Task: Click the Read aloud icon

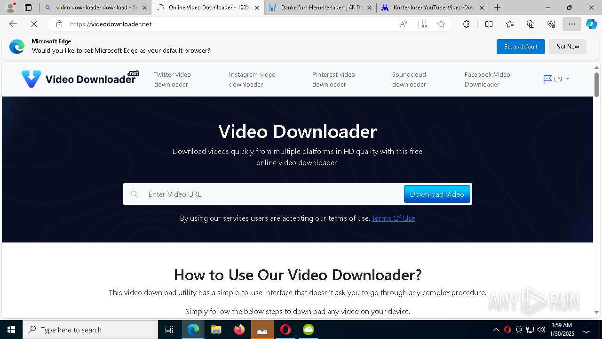Action: click(404, 24)
